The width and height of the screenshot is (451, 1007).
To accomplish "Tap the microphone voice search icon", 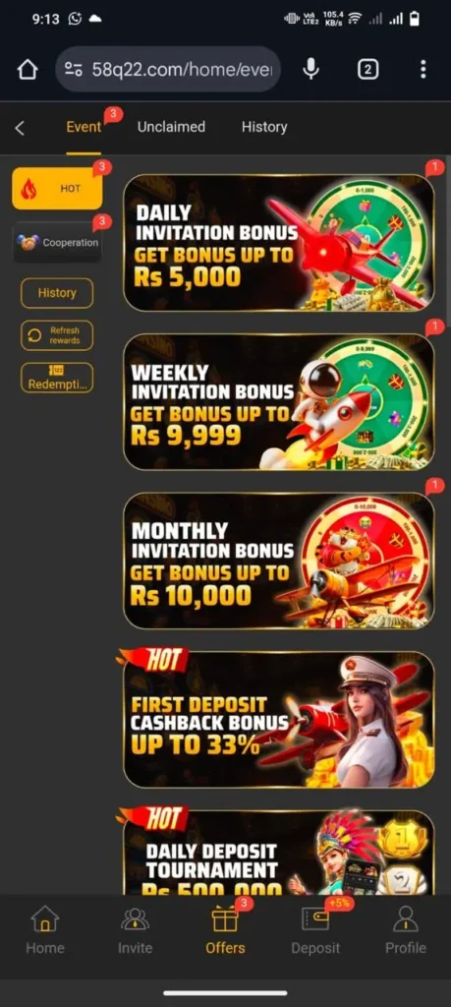I will click(311, 70).
